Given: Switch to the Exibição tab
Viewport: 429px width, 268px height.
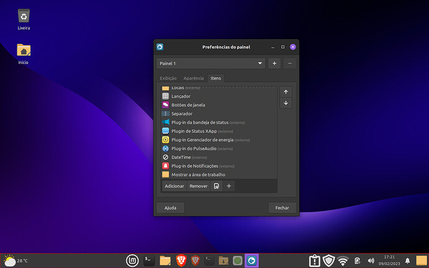Looking at the screenshot, I should 168,78.
